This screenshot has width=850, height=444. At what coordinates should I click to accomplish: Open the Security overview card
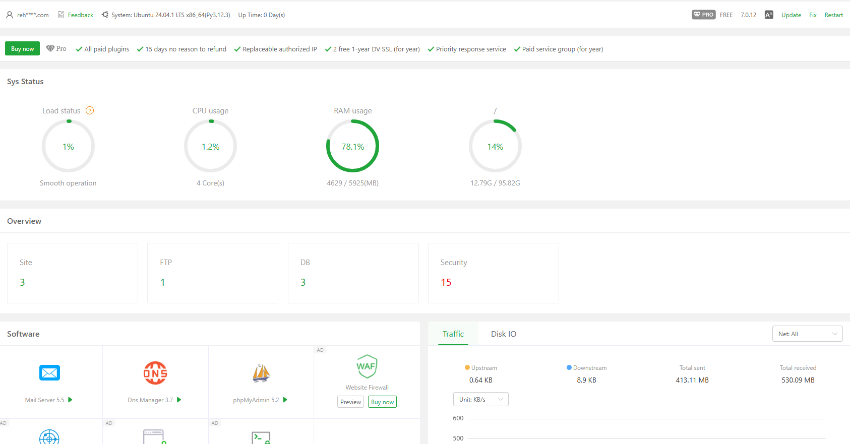click(493, 273)
